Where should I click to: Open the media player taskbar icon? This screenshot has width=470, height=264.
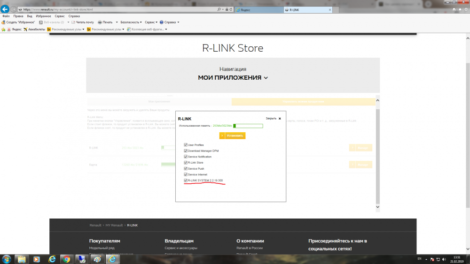point(37,259)
